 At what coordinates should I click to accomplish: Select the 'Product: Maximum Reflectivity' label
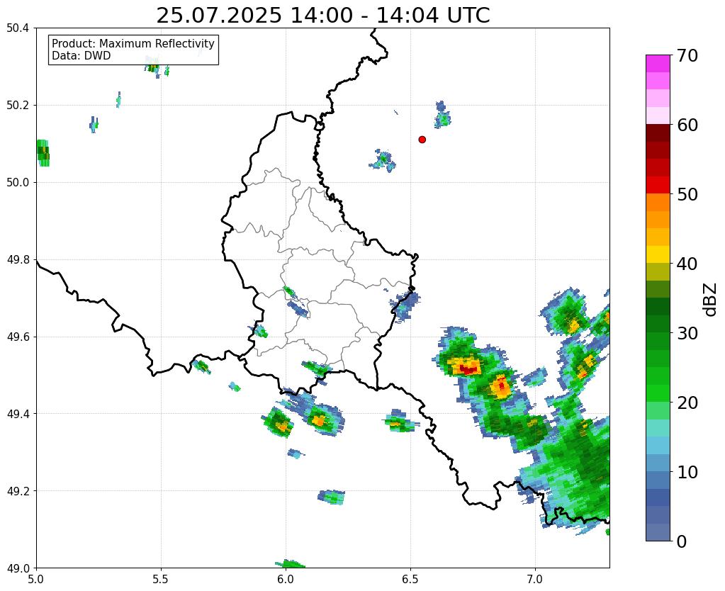click(x=133, y=43)
